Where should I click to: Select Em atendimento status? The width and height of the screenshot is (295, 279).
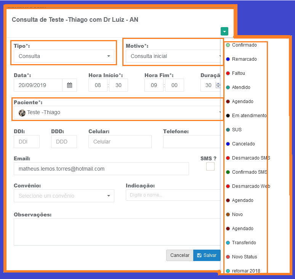tap(249, 116)
